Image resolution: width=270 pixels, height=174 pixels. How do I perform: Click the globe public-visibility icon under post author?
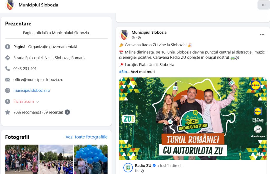[x=139, y=38]
